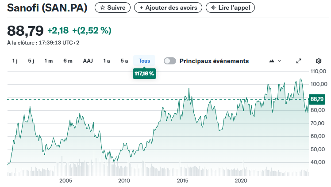The width and height of the screenshot is (331, 187).
Task: Click the 117,16 % performance badge
Action: (144, 74)
